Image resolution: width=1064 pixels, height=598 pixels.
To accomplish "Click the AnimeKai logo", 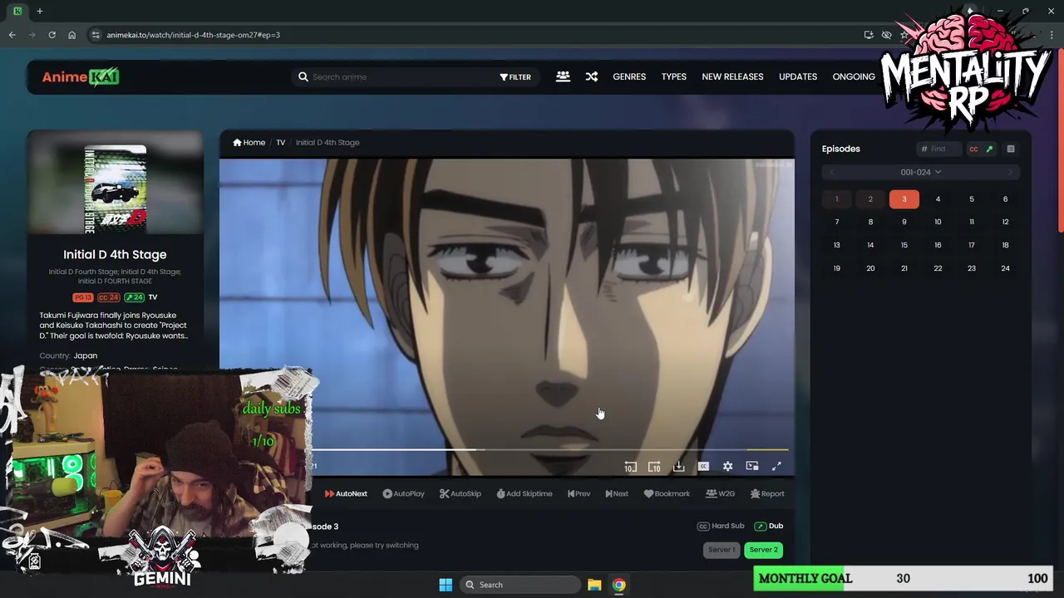I will (x=81, y=76).
